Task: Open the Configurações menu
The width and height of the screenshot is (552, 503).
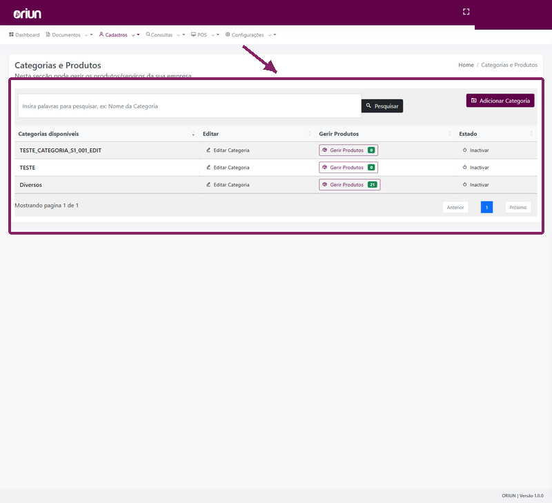Action: click(245, 35)
